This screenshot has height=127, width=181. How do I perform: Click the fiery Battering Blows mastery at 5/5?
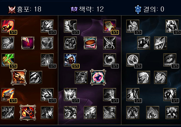[8, 95]
